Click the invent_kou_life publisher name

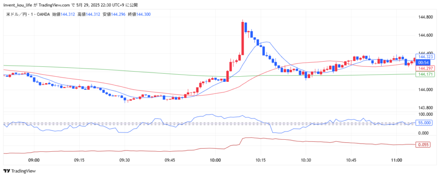click(x=17, y=5)
